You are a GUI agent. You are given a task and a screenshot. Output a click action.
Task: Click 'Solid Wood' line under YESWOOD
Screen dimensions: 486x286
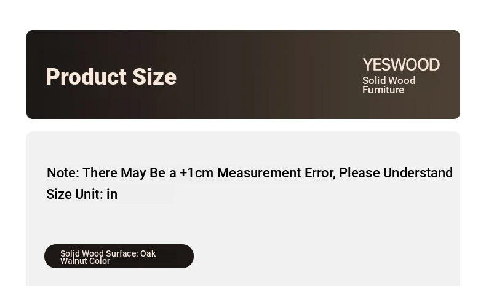pyautogui.click(x=389, y=80)
